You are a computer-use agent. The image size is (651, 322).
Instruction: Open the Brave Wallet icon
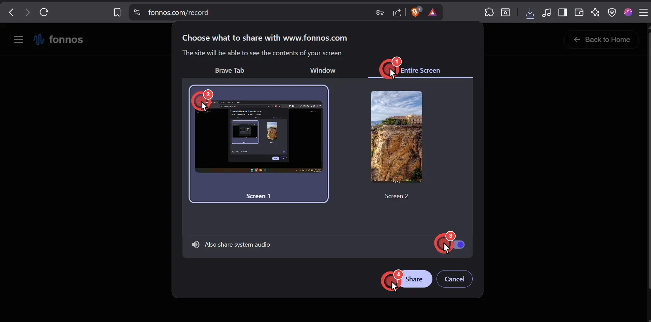pos(579,13)
